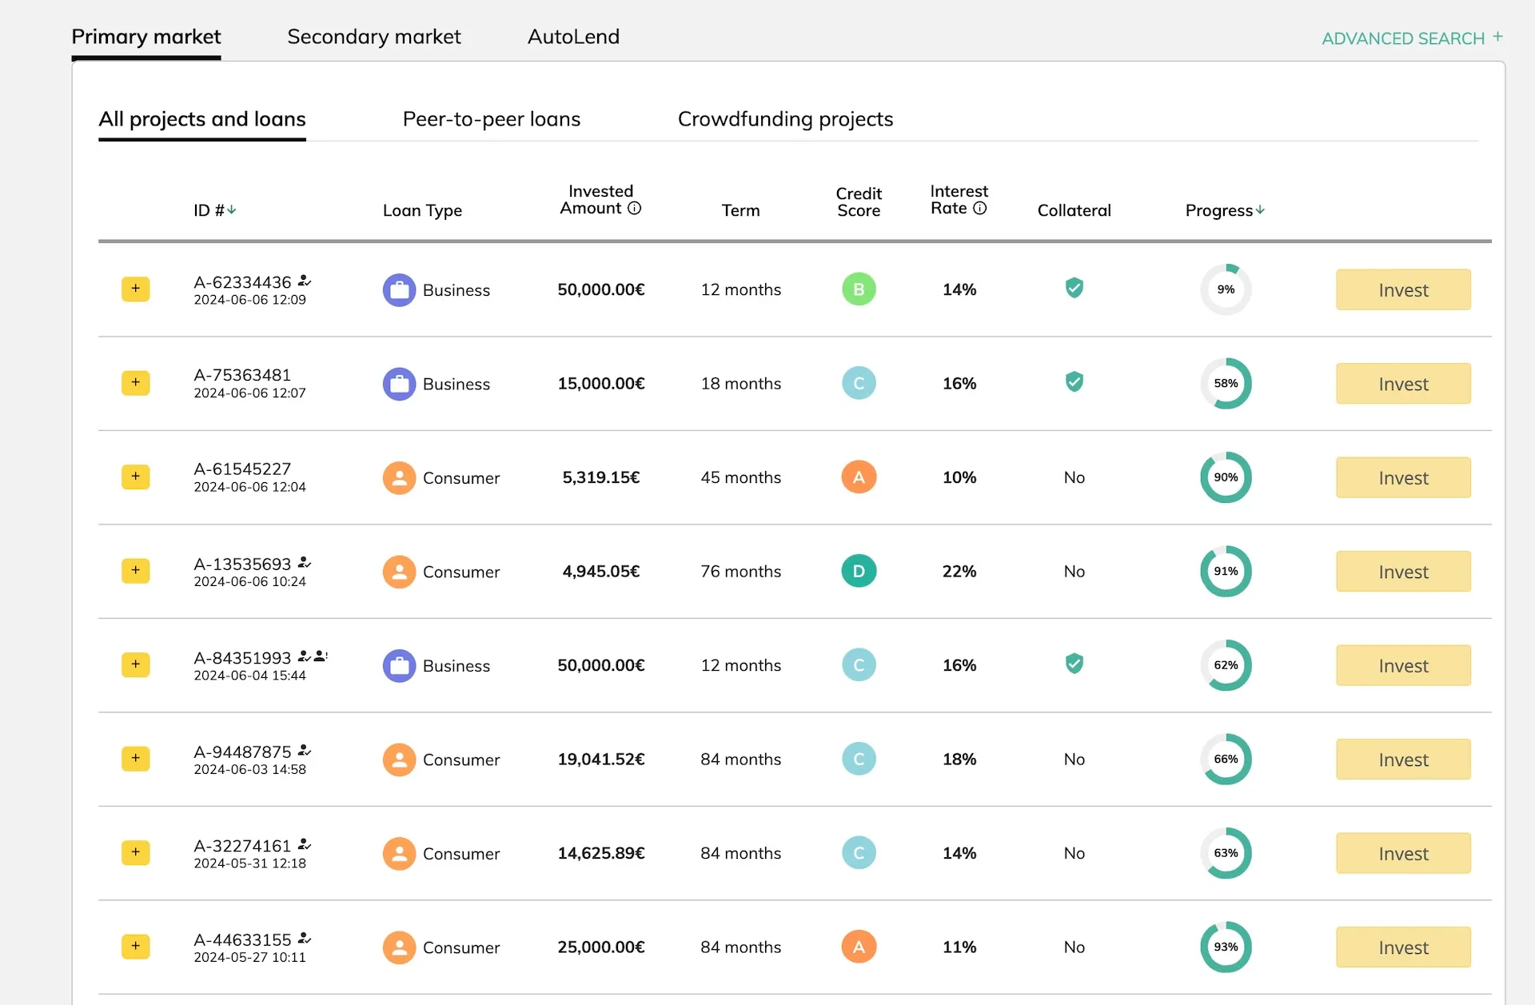The image size is (1535, 1005).
Task: Click the Collateral column header
Action: point(1074,210)
